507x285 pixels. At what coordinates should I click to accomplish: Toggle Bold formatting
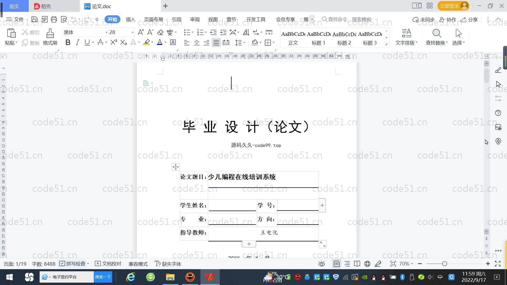point(68,42)
